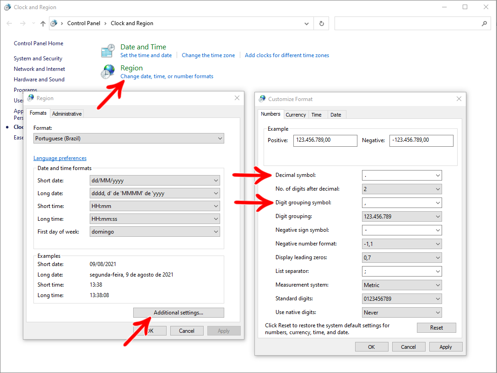Open the Format Portuguese (Brazil) dropdown
Viewport: 497px width, 373px height.
click(x=129, y=139)
